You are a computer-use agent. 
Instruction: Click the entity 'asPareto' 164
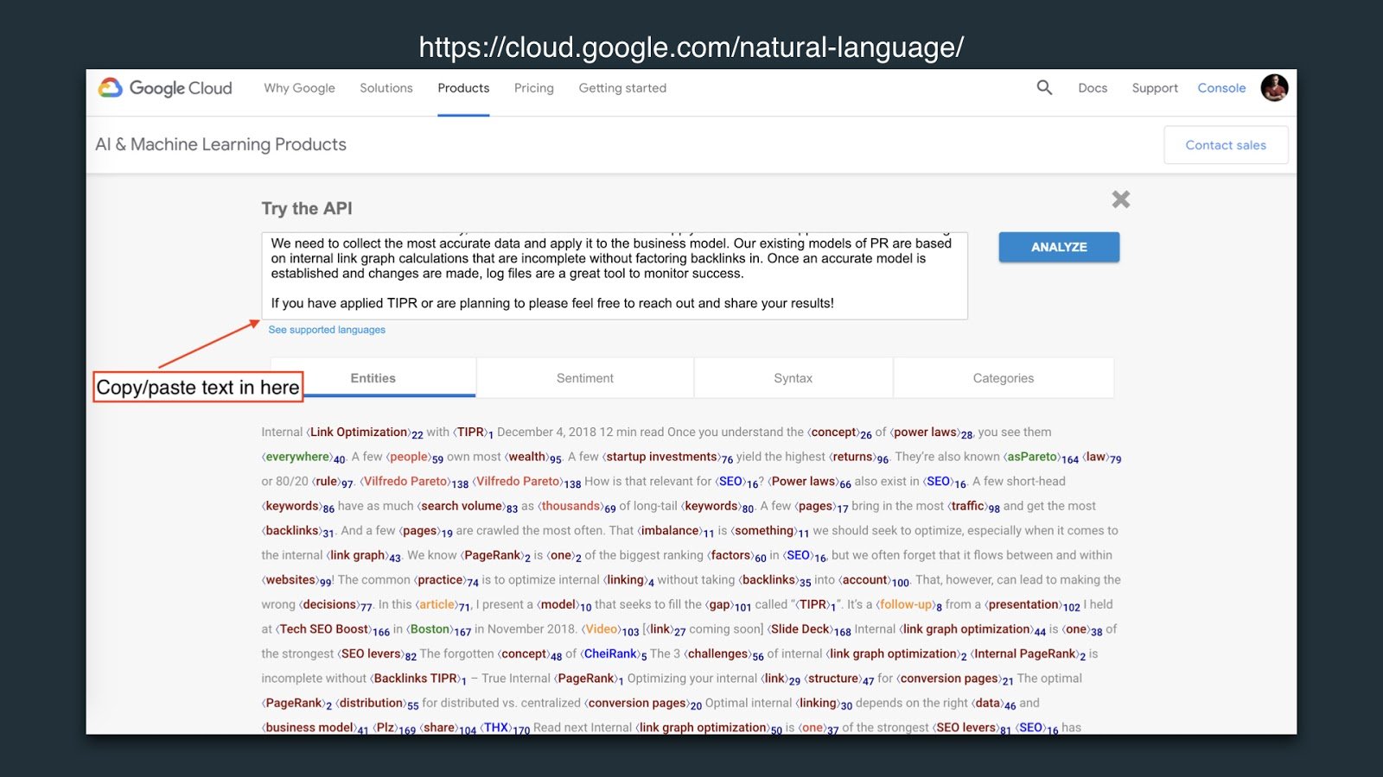pyautogui.click(x=1041, y=457)
